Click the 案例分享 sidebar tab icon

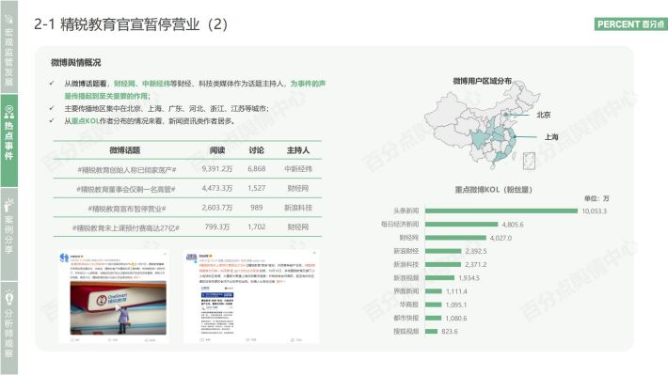pyautogui.click(x=9, y=205)
